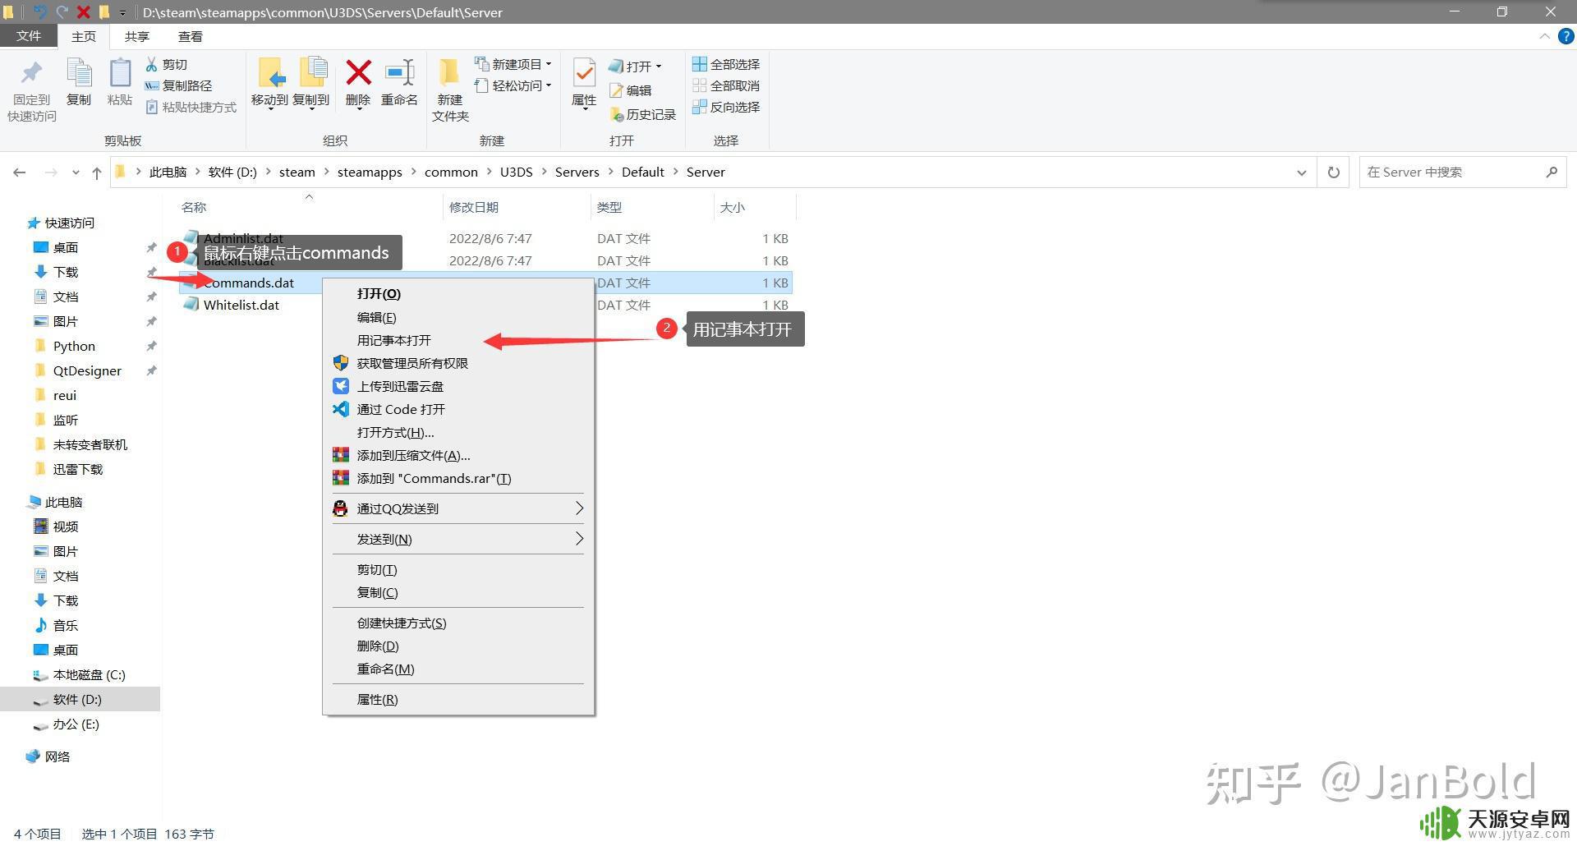Click Edit (编辑) in the ribbon
1577x846 pixels.
pos(630,90)
